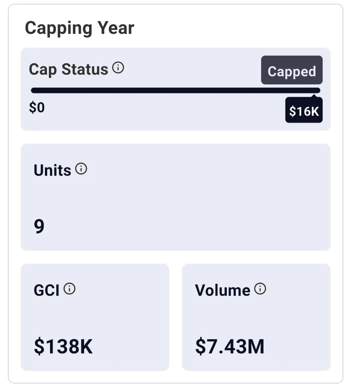Select the Volume label text
This screenshot has height=387, width=351.
coord(223,291)
